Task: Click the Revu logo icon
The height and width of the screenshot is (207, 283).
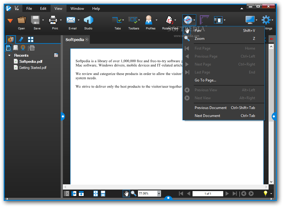Action: [x=8, y=8]
